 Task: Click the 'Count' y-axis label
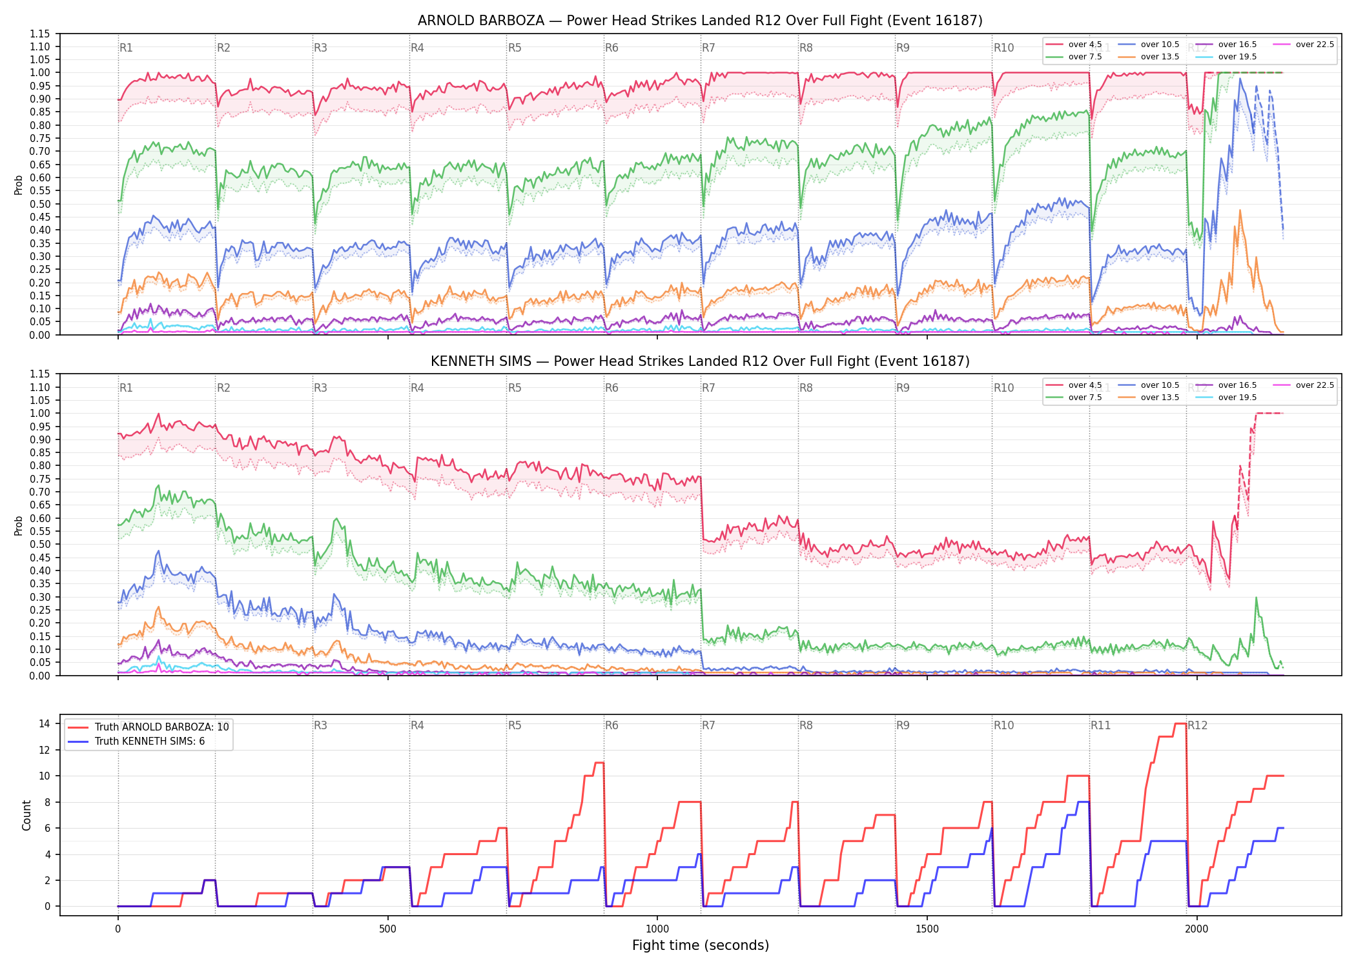click(26, 815)
